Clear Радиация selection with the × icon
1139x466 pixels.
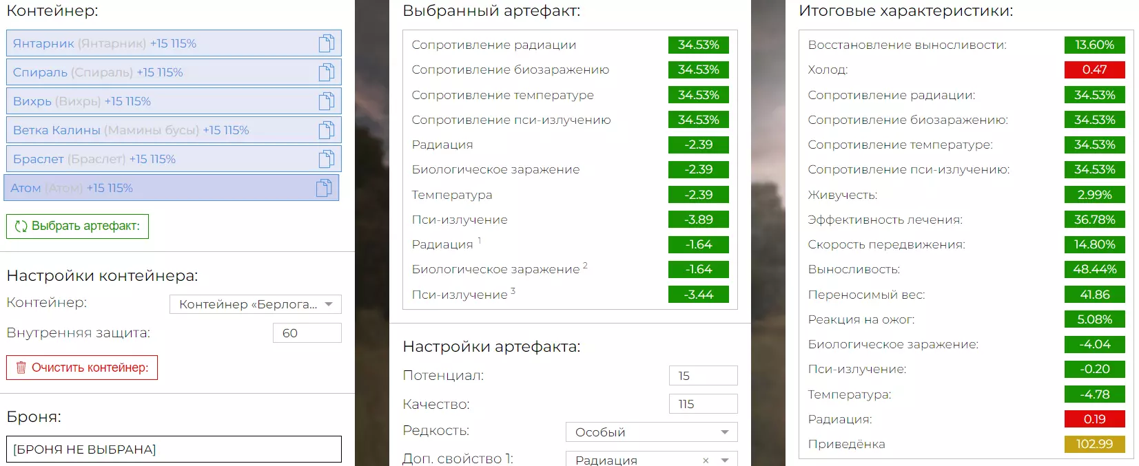point(706,460)
